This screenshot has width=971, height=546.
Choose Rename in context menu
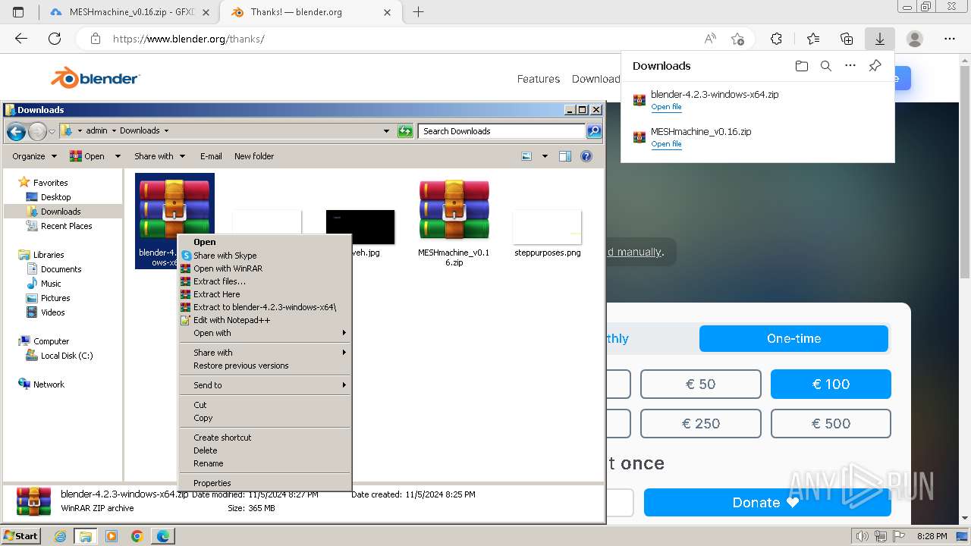pyautogui.click(x=265, y=463)
